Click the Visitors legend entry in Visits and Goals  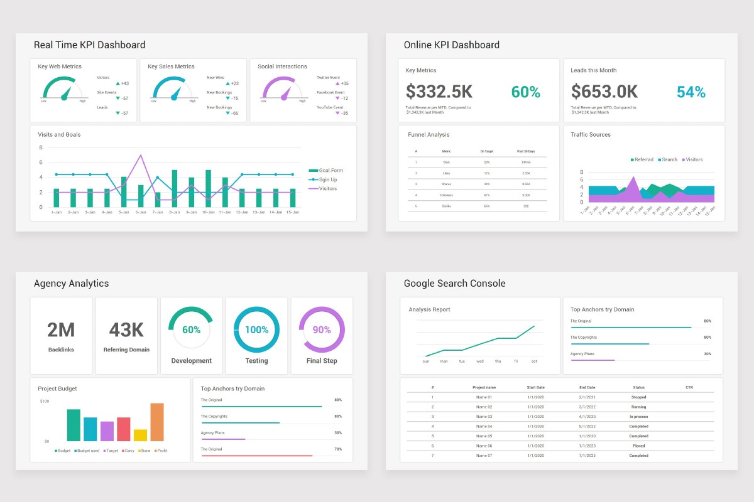(x=323, y=188)
